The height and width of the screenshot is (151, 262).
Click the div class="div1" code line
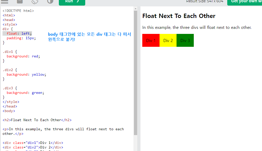(x=33, y=143)
